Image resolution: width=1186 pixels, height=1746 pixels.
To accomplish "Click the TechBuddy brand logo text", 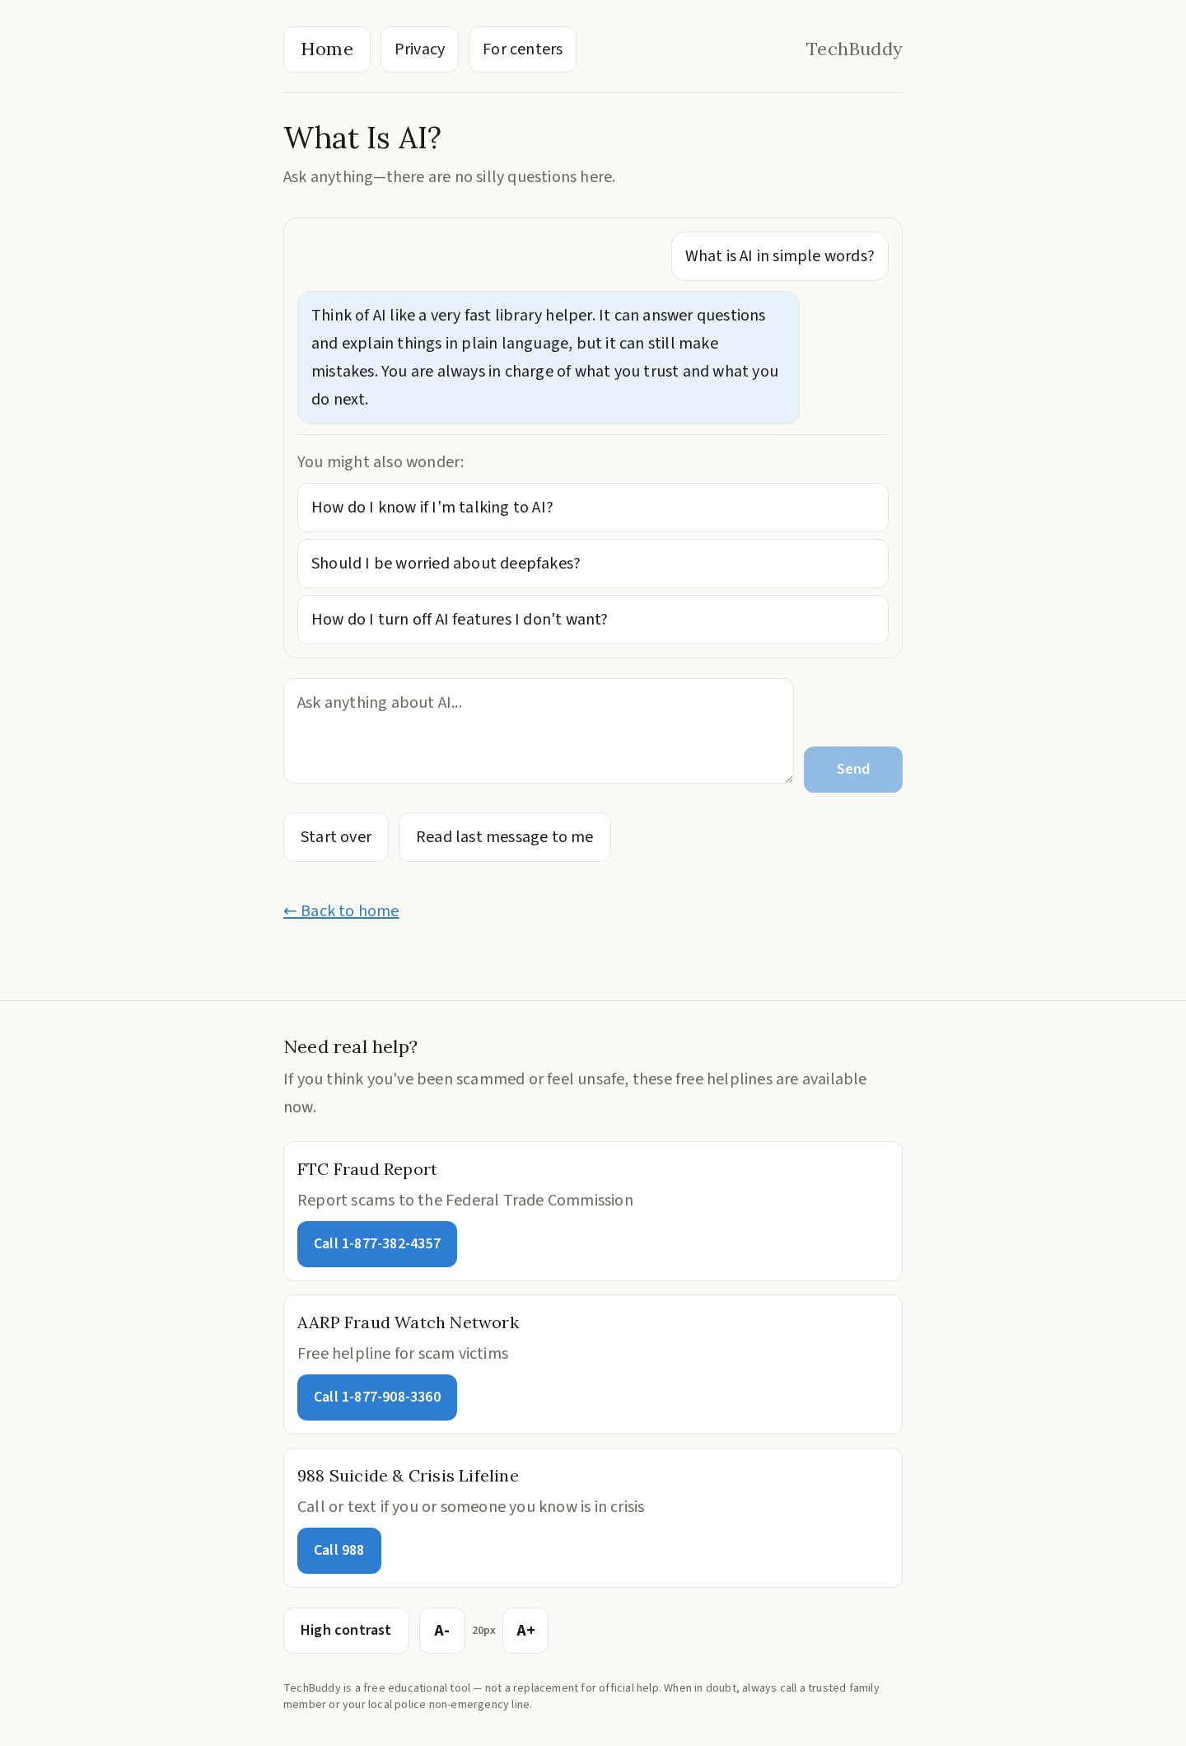I will pyautogui.click(x=853, y=49).
